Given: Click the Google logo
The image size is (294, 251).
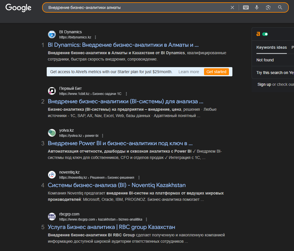Looking at the screenshot, I should click(x=18, y=8).
